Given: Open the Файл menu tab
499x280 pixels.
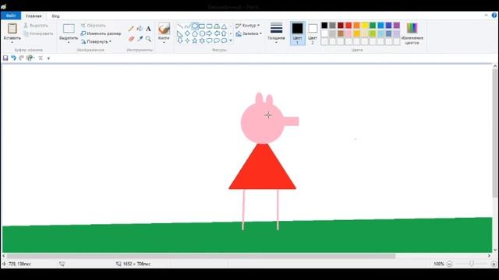Looking at the screenshot, I should (x=11, y=16).
